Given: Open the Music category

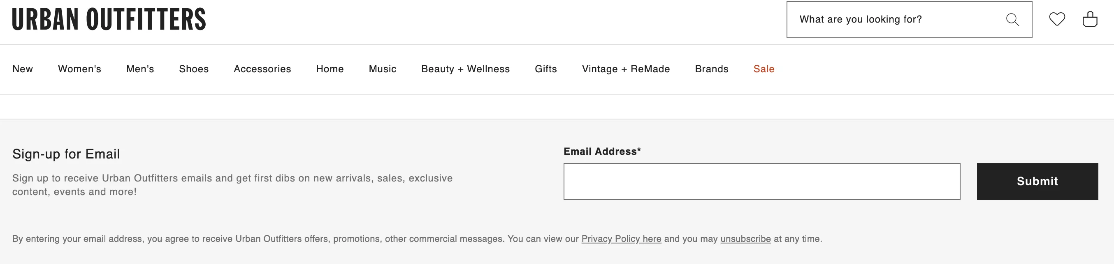Looking at the screenshot, I should point(383,69).
